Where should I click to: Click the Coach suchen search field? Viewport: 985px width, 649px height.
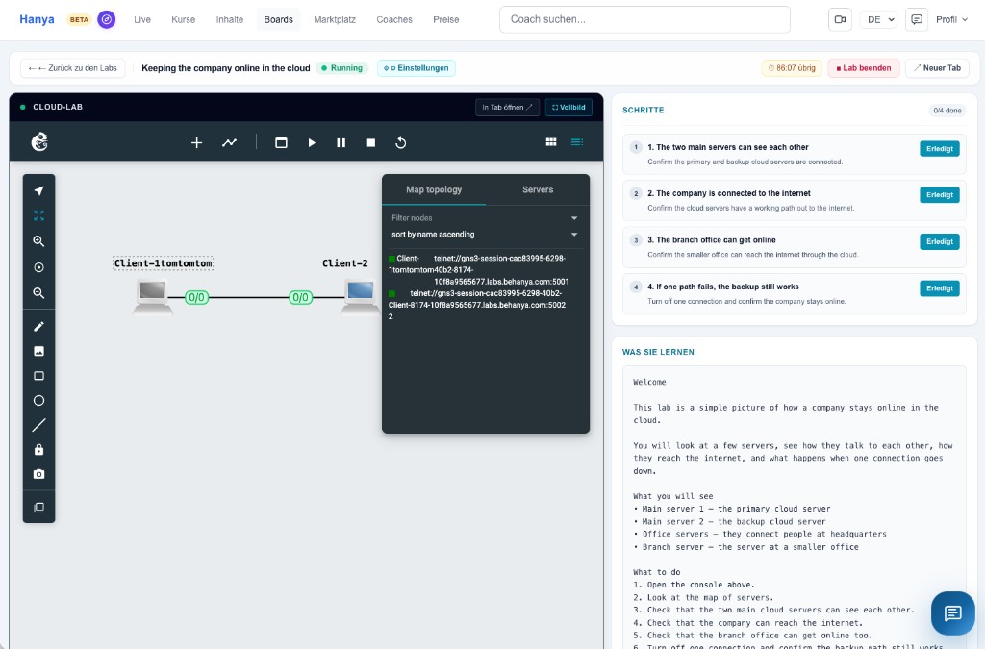point(644,19)
